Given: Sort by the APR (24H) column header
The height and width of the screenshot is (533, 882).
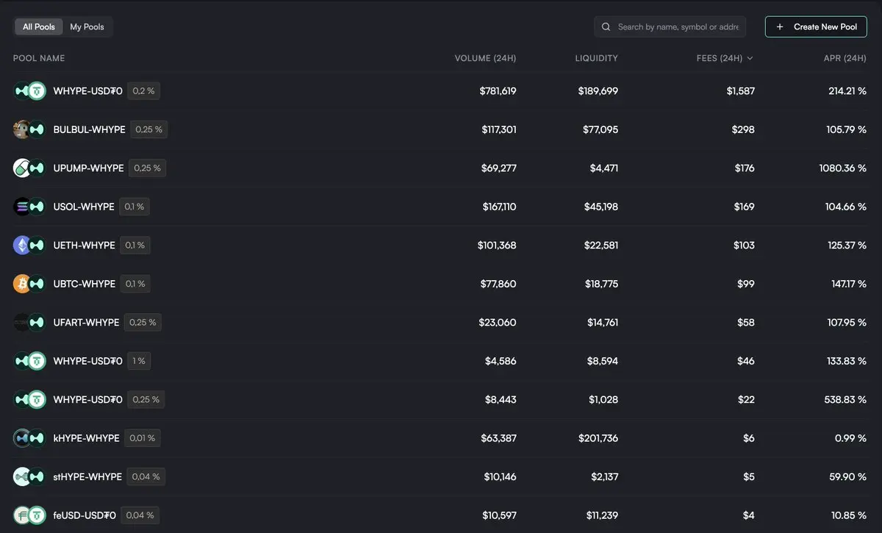Looking at the screenshot, I should [x=845, y=58].
